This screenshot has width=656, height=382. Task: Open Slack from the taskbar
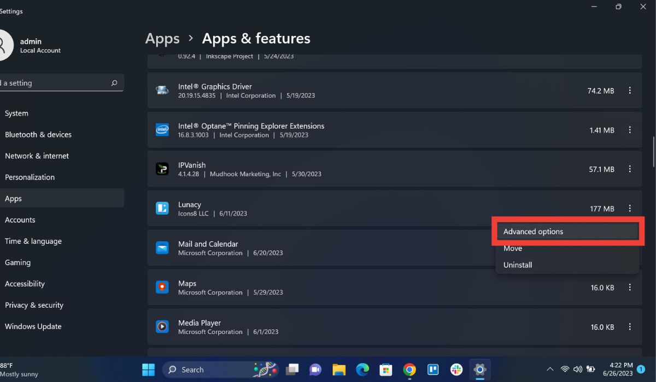(456, 369)
